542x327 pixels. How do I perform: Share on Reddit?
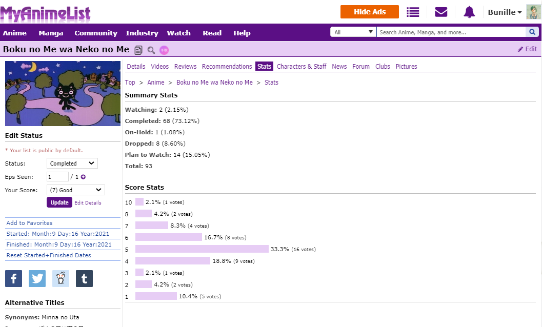[61, 278]
